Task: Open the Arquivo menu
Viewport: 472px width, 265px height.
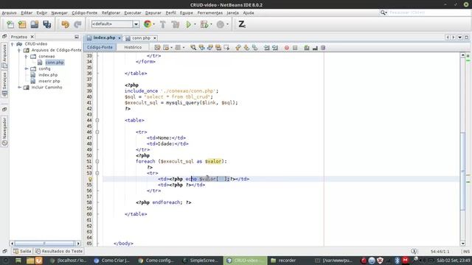Action: (9, 13)
